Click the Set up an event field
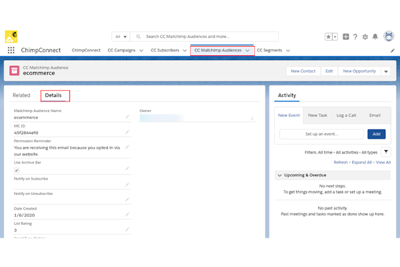Viewport: 400px width, 267px height. point(321,134)
